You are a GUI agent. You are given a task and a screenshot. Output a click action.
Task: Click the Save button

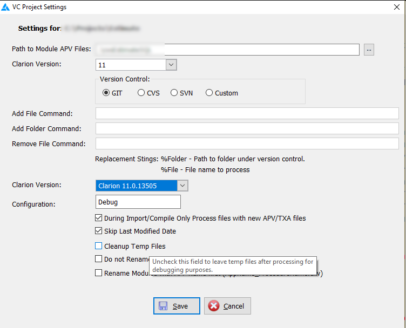point(177,306)
